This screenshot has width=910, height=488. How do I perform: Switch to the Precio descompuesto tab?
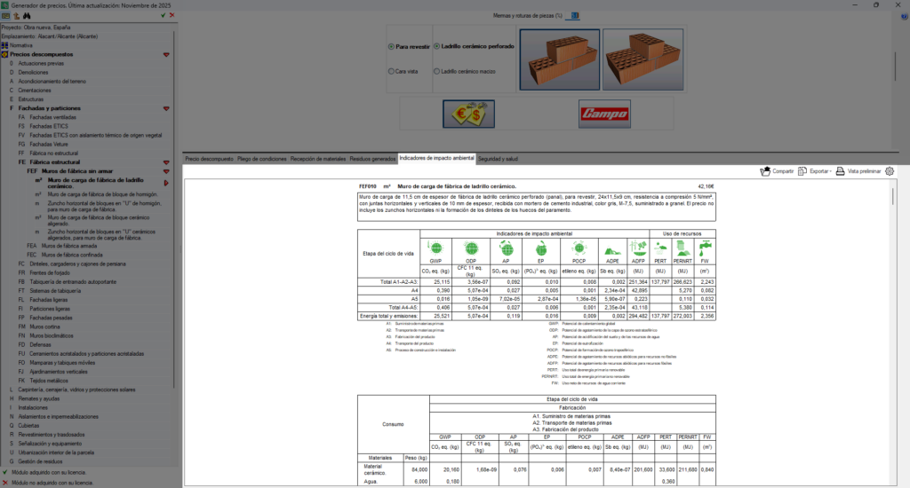(x=209, y=159)
